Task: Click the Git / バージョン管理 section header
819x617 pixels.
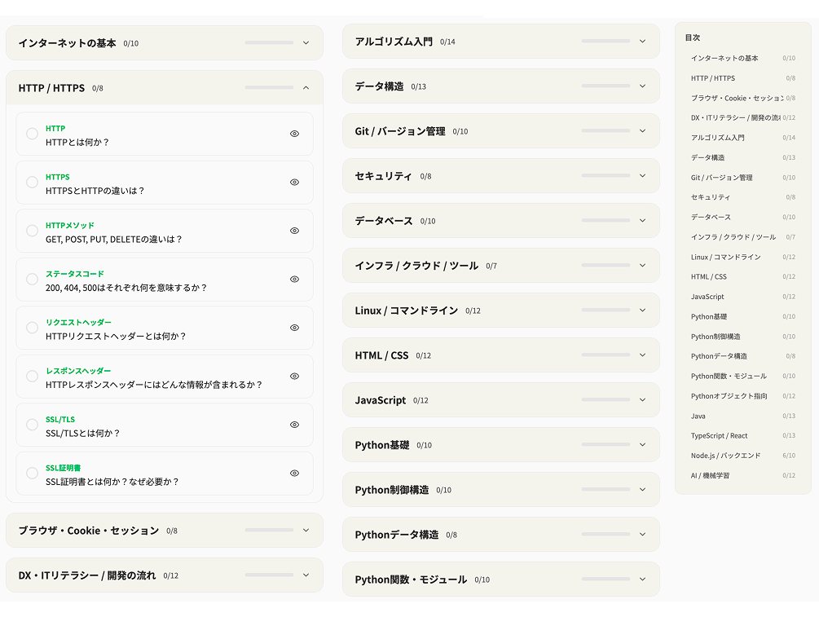Action: point(501,130)
